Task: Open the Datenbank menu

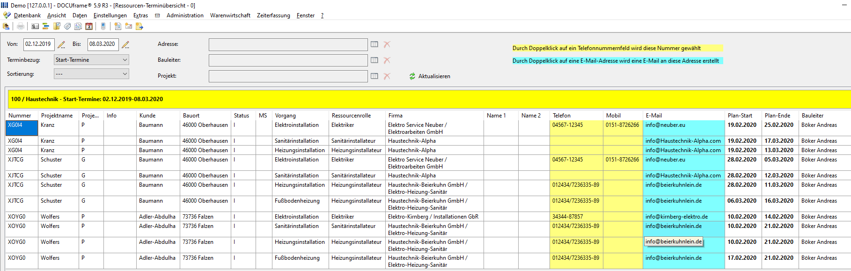Action: coord(27,15)
